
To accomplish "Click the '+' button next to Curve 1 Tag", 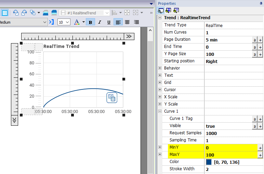I will [x=260, y=119].
